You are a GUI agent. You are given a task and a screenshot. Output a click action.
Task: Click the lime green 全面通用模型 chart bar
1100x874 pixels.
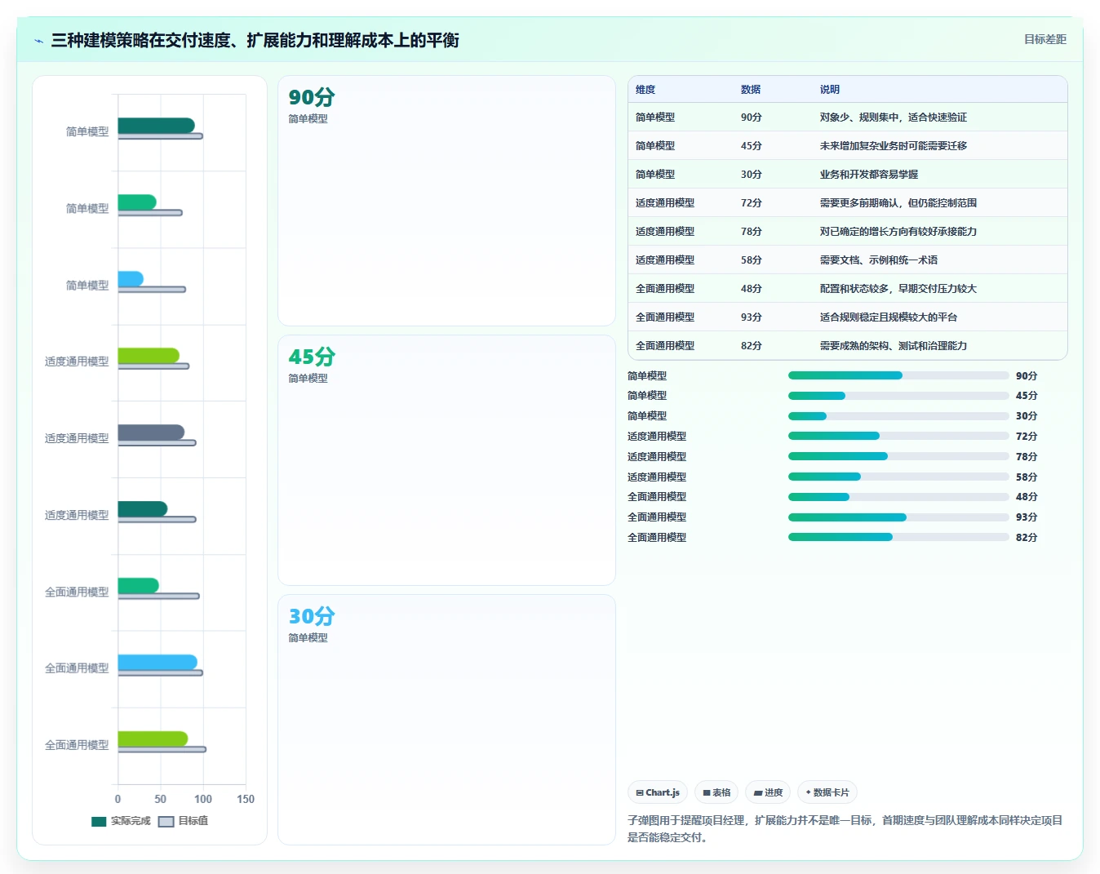click(x=153, y=739)
